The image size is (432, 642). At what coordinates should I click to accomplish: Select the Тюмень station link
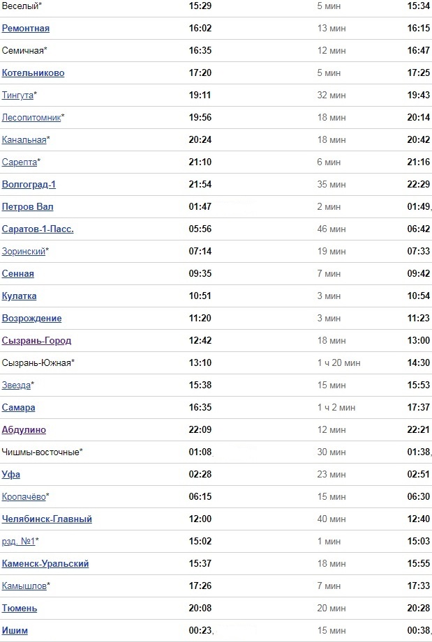click(20, 609)
